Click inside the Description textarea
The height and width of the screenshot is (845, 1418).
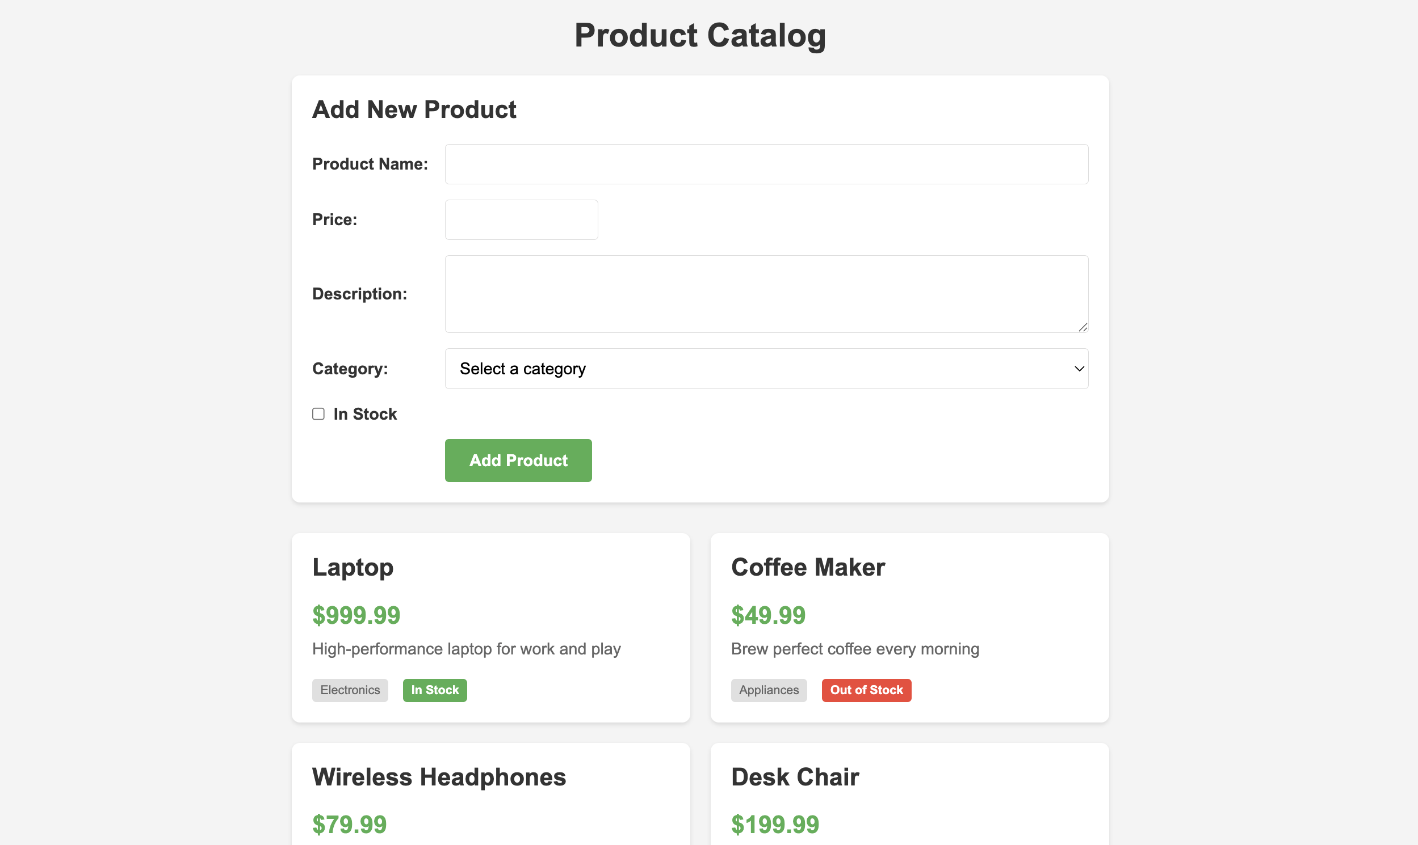(766, 294)
